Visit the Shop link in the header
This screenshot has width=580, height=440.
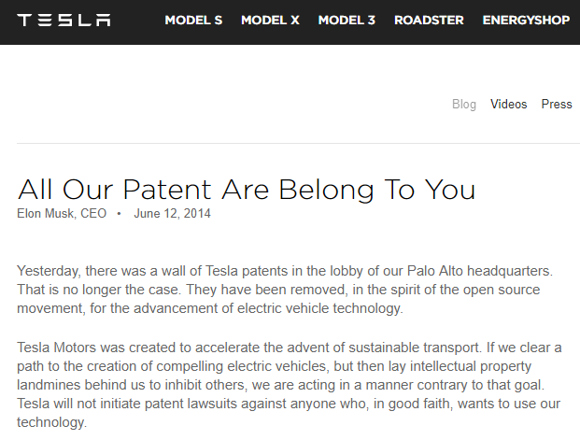click(x=553, y=20)
